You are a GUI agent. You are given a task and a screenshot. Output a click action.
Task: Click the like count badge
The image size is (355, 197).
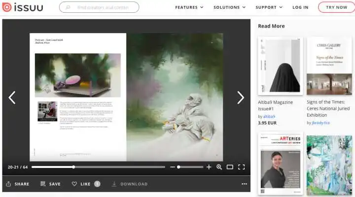97,184
